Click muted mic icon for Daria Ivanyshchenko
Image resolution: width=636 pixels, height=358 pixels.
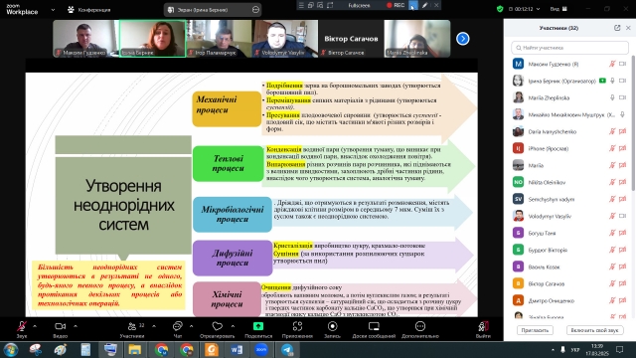[612, 131]
